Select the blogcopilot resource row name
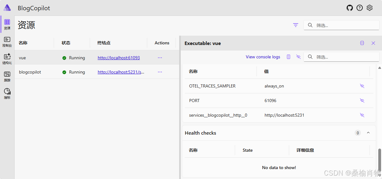This screenshot has width=382, height=179. (x=30, y=72)
